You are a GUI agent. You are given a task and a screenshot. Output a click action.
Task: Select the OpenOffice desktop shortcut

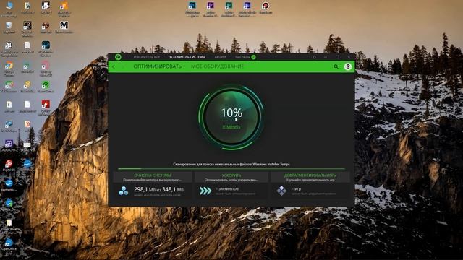pyautogui.click(x=9, y=246)
